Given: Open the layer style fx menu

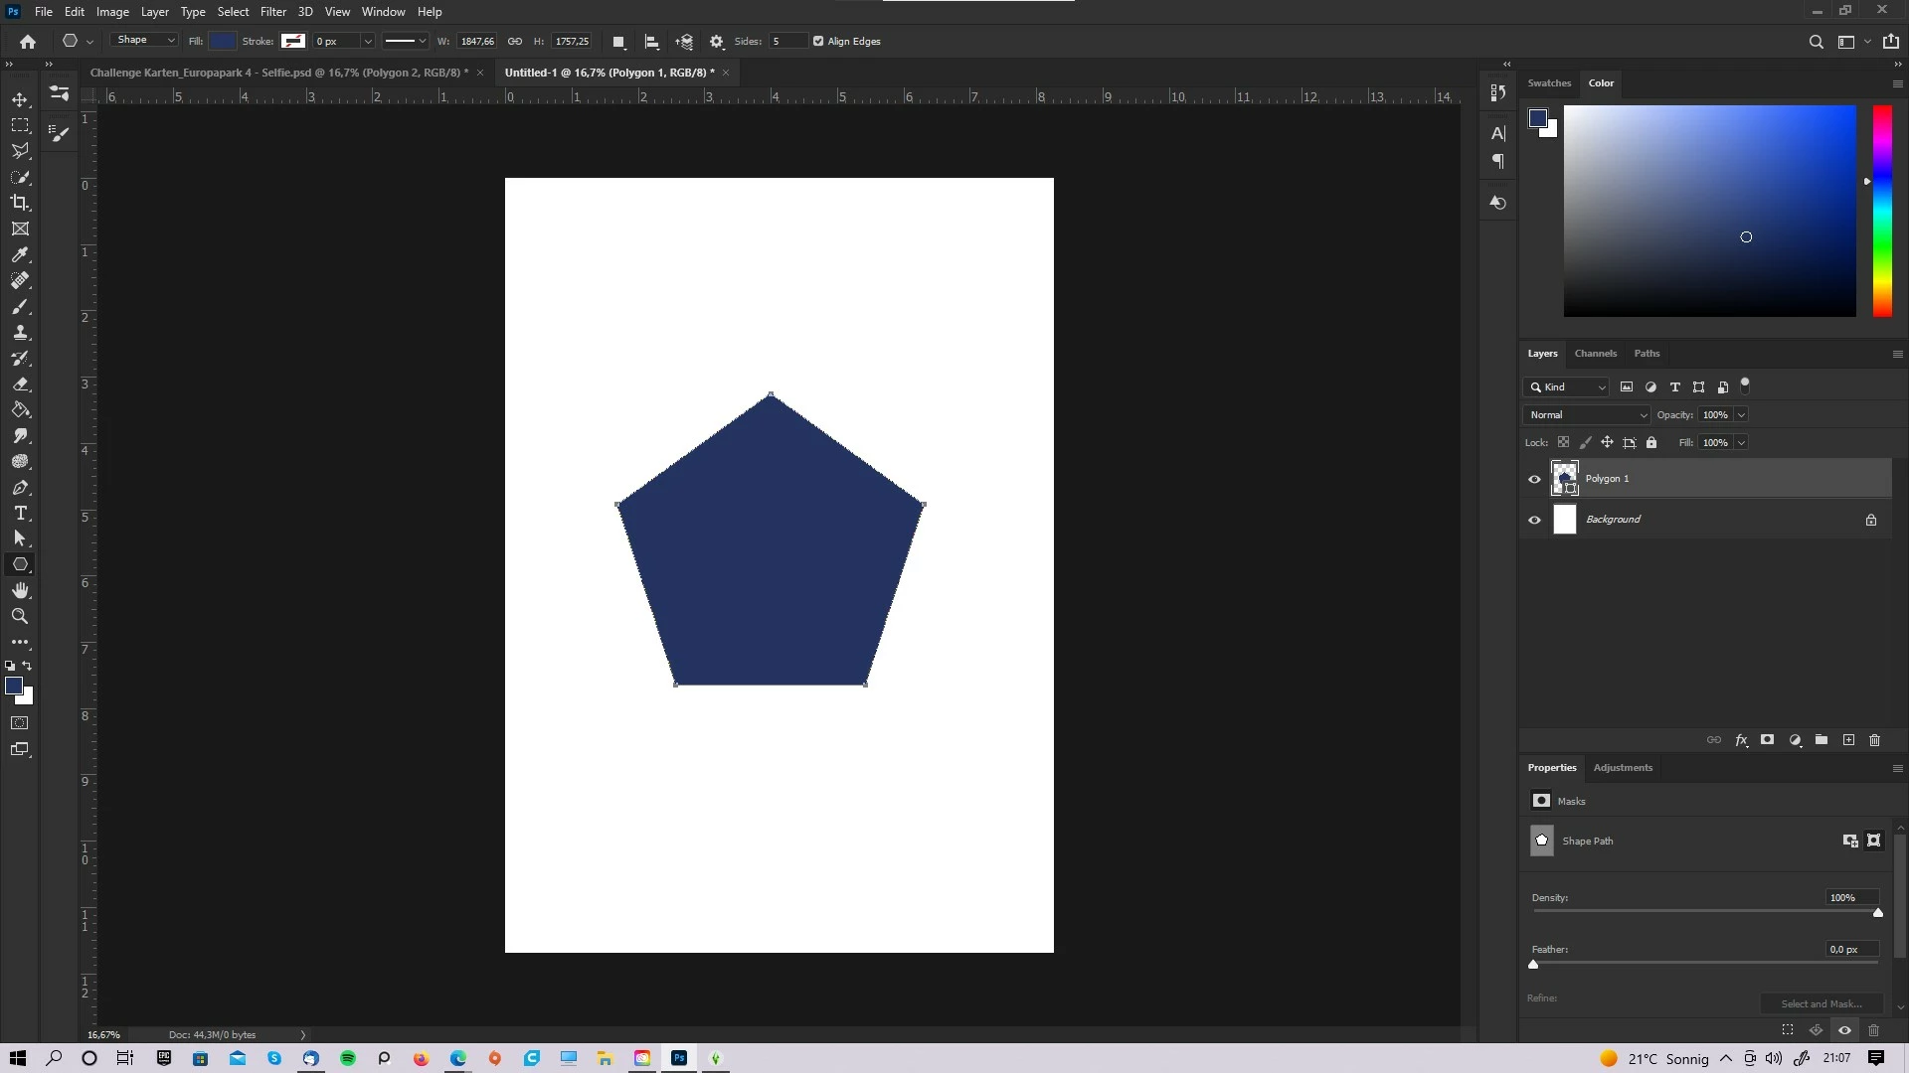Looking at the screenshot, I should point(1741,740).
